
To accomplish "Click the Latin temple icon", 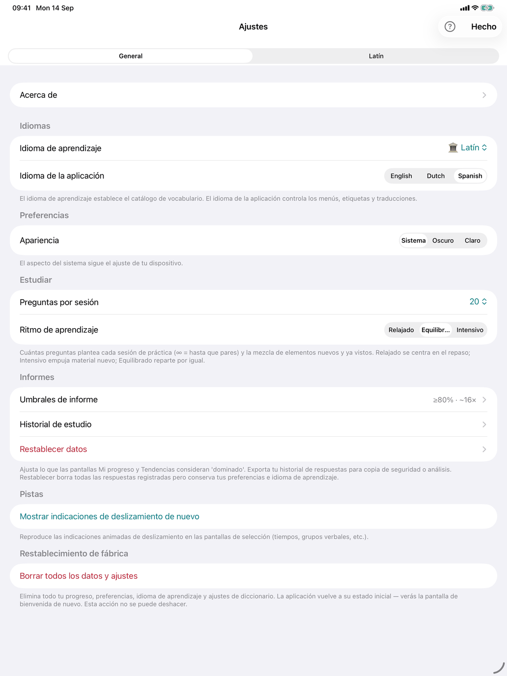I will (453, 147).
